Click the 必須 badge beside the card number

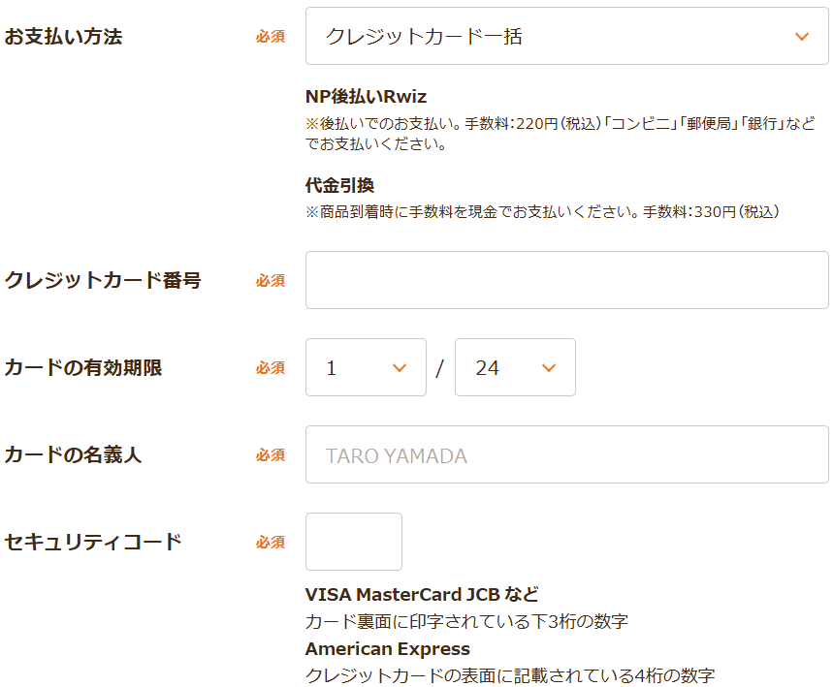pyautogui.click(x=271, y=280)
